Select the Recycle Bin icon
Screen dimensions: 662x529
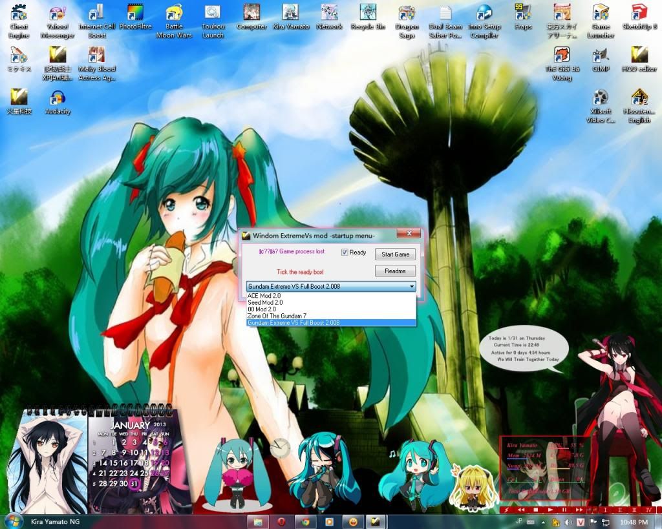point(368,17)
